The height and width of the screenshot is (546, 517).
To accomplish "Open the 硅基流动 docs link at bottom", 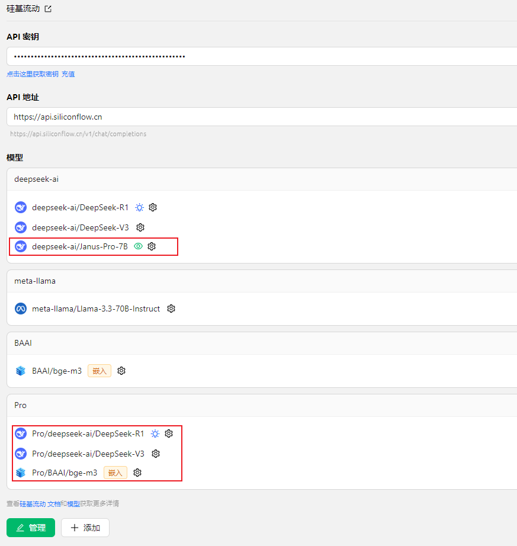I will point(33,503).
